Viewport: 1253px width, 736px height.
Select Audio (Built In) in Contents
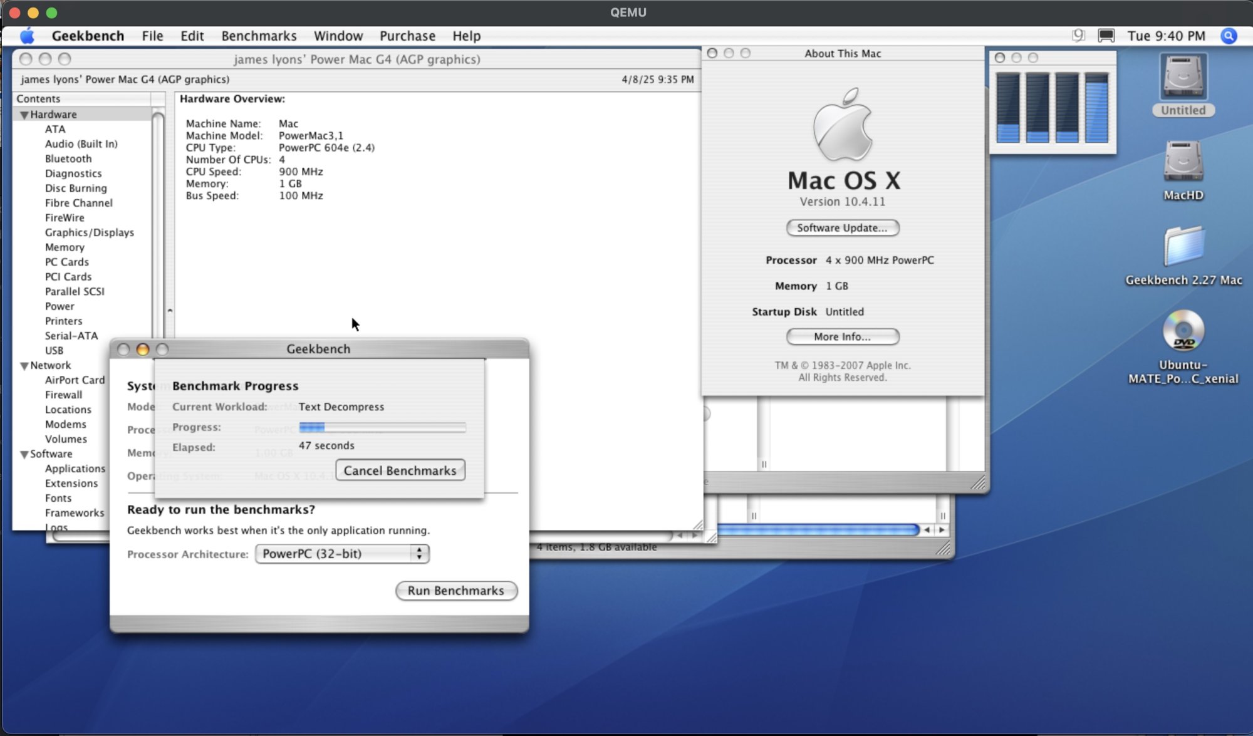coord(81,144)
